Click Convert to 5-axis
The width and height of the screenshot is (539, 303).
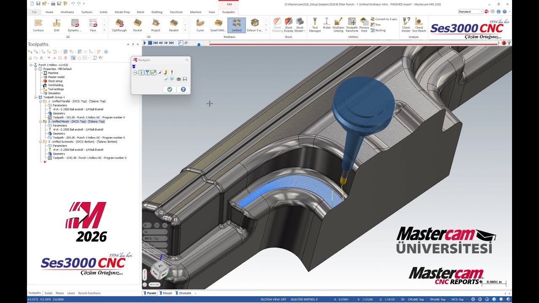click(x=384, y=19)
